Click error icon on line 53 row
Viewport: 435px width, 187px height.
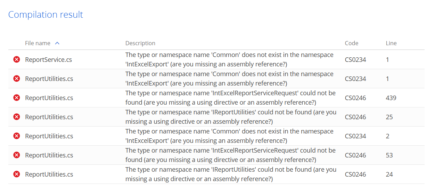click(16, 155)
